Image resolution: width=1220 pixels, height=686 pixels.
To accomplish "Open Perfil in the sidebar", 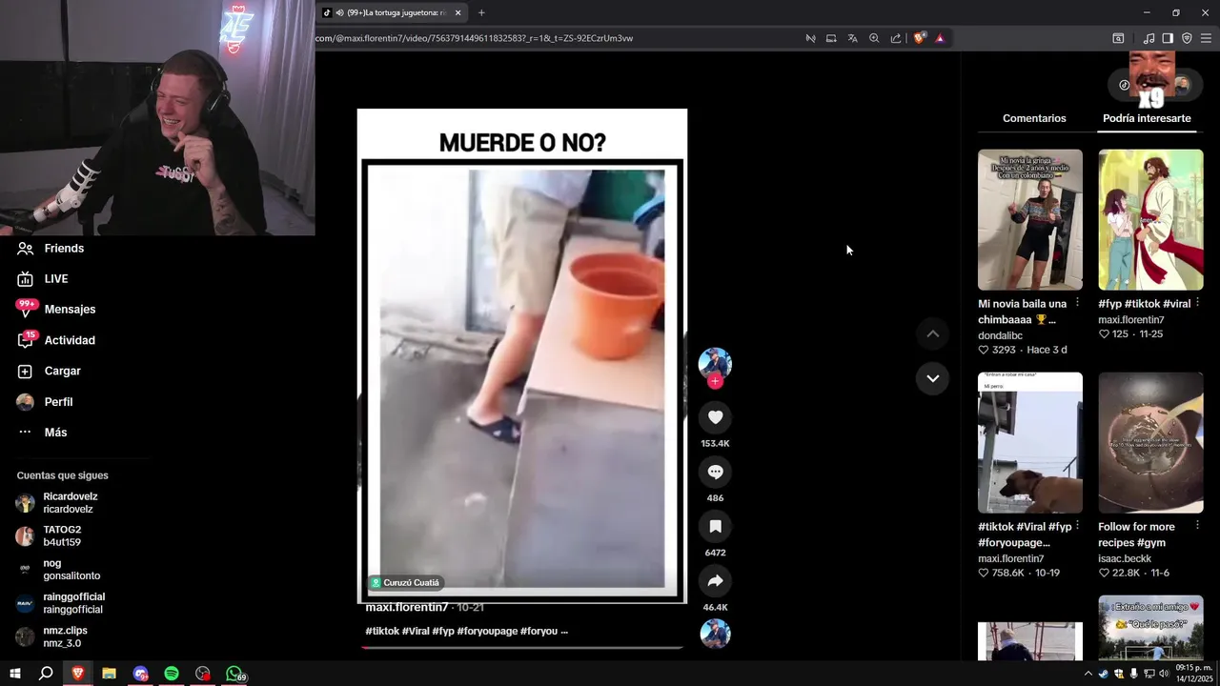I will [45, 401].
